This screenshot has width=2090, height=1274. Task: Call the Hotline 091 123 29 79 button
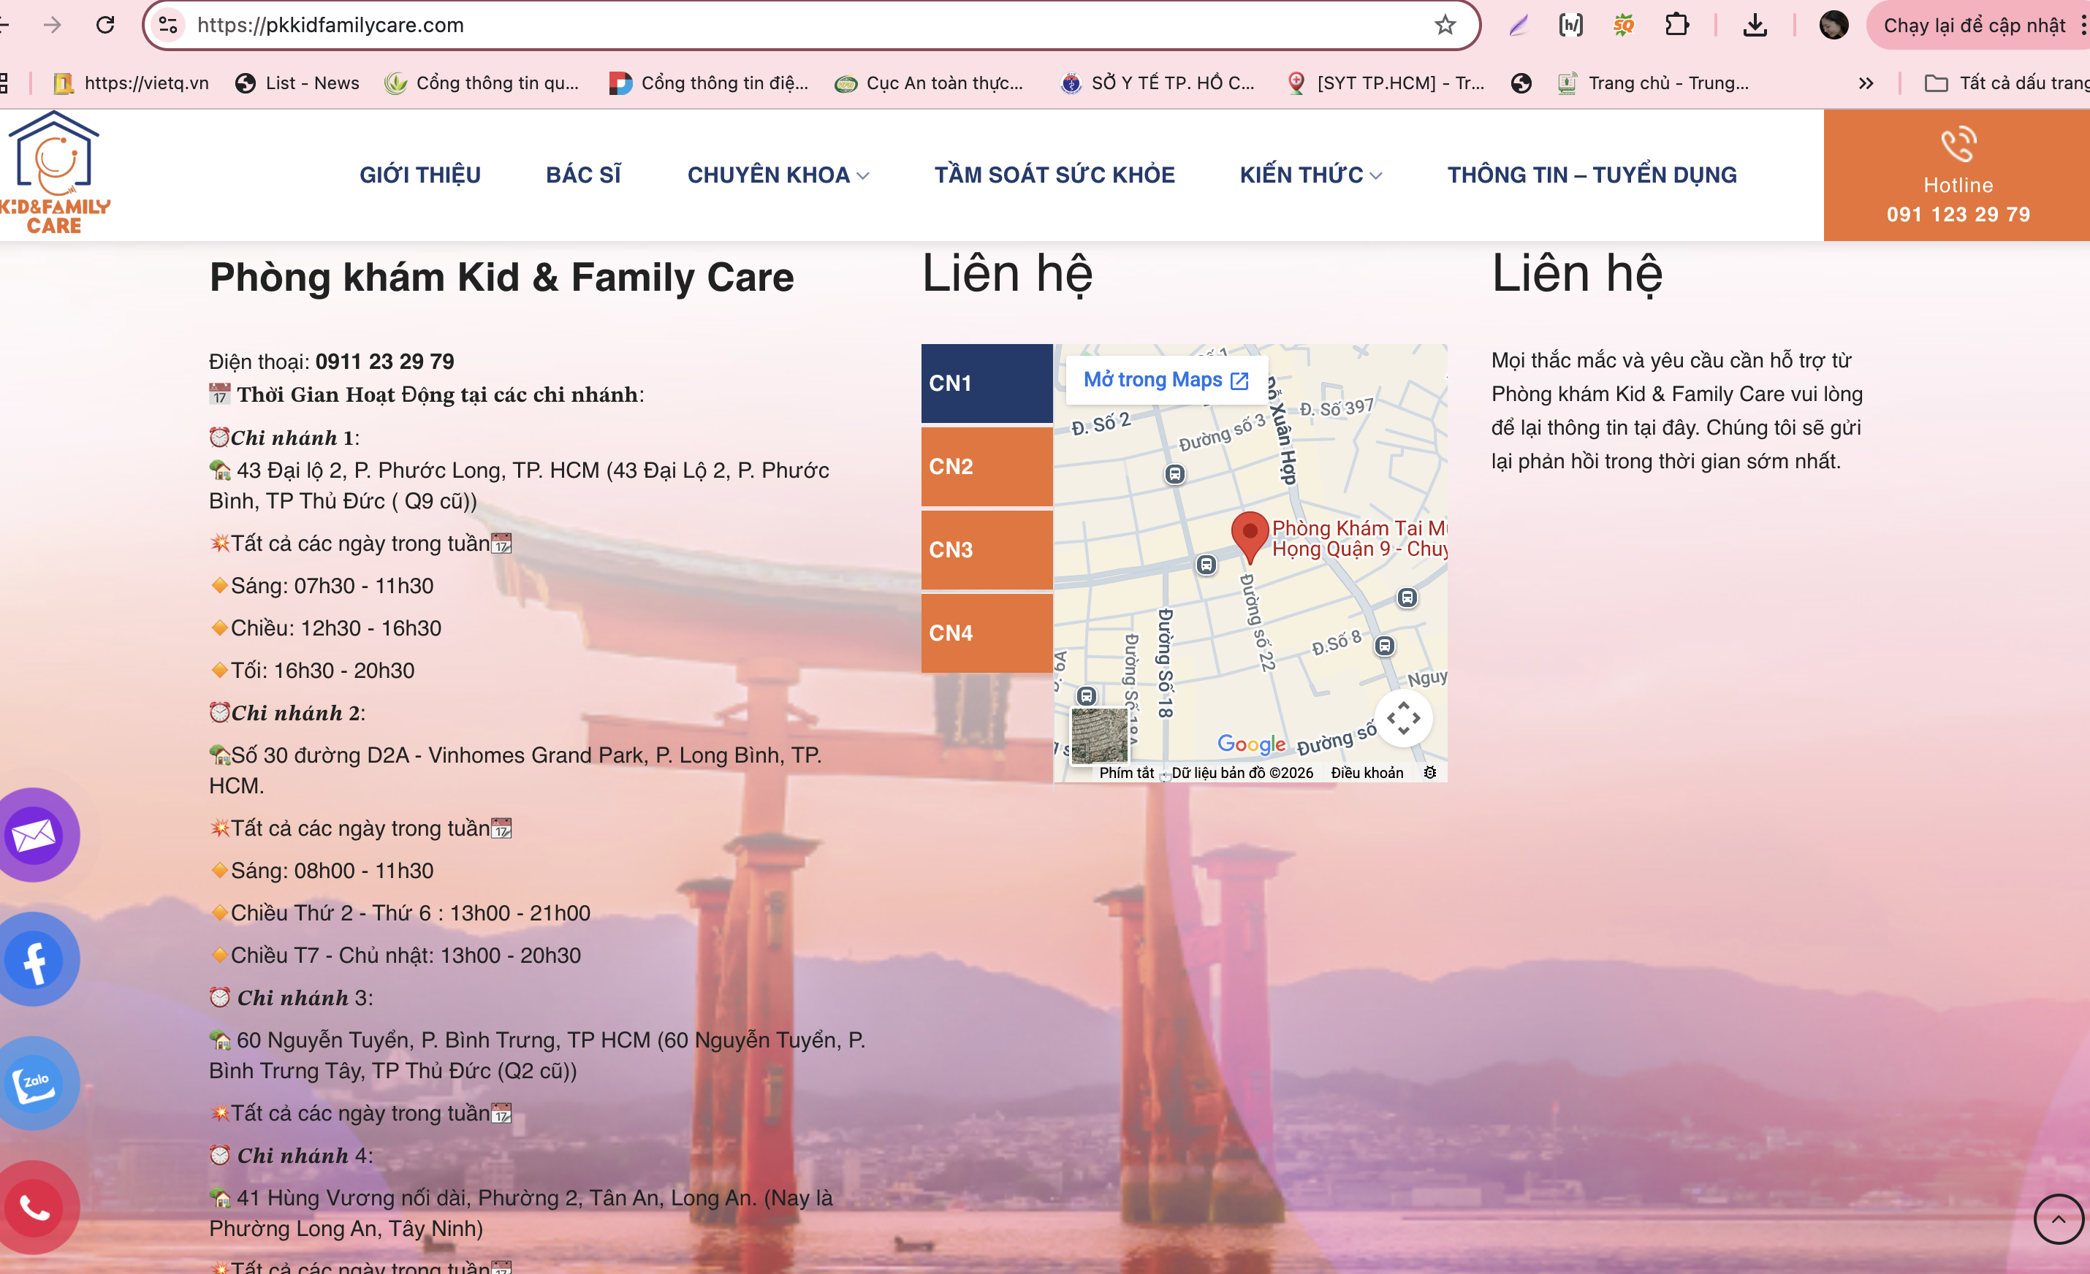[1957, 175]
